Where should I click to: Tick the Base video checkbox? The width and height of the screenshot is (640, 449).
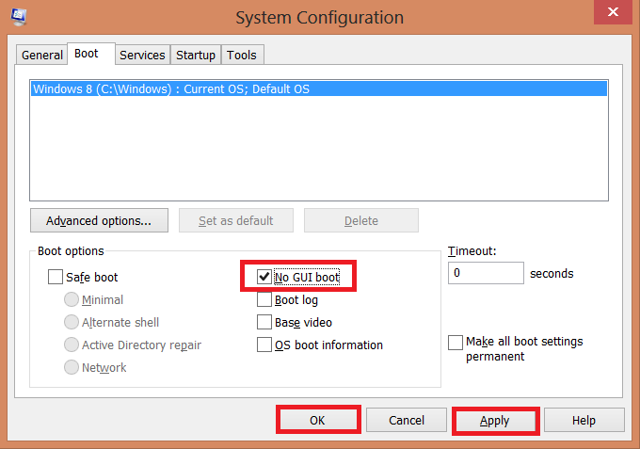[x=264, y=323]
